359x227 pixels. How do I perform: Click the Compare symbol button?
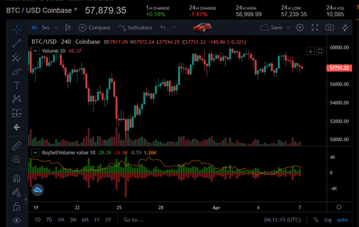[94, 27]
